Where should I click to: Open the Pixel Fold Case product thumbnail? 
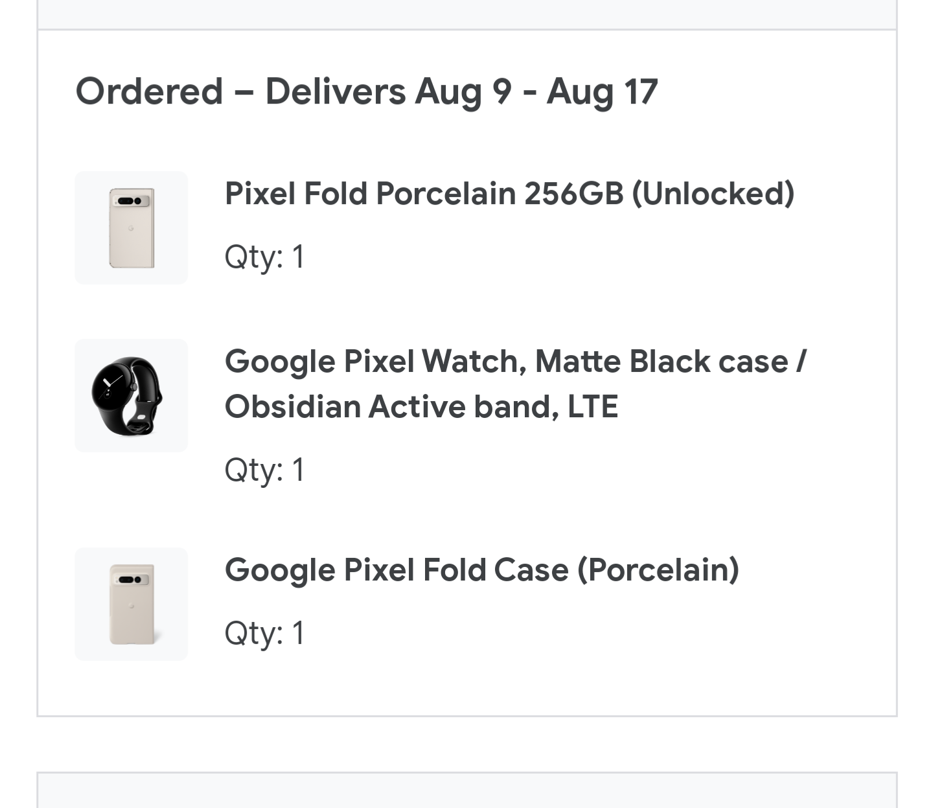[x=131, y=604]
